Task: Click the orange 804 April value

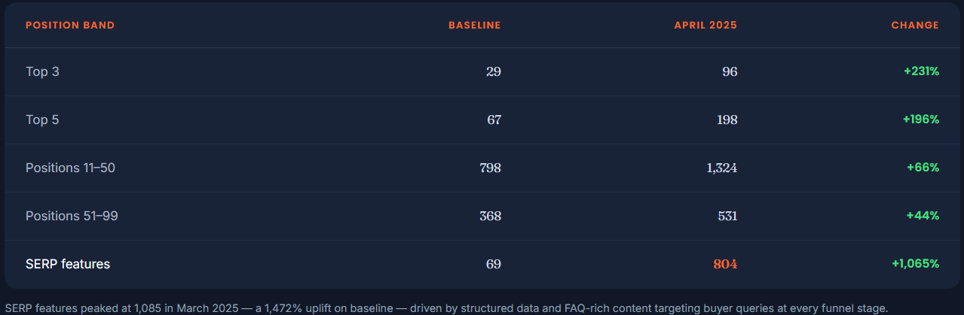Action: (725, 264)
